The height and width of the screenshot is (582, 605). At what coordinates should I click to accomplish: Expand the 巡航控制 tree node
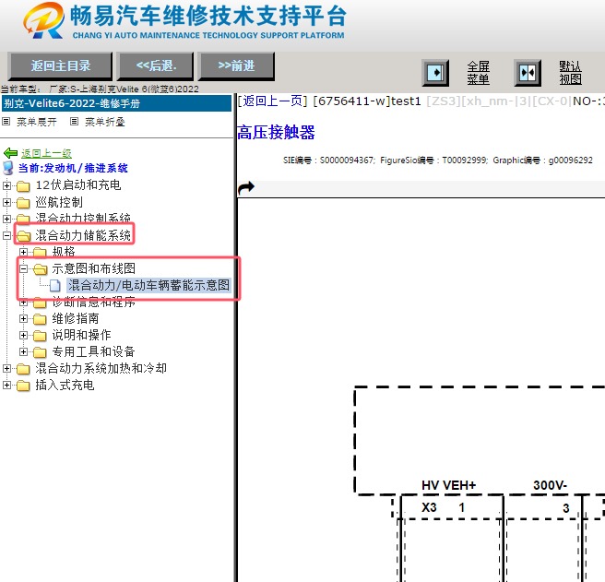point(6,202)
